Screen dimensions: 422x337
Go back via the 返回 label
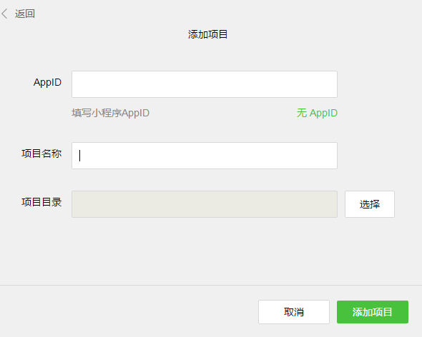25,14
